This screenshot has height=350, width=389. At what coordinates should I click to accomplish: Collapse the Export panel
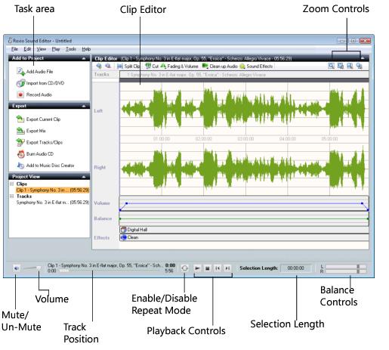[84, 106]
